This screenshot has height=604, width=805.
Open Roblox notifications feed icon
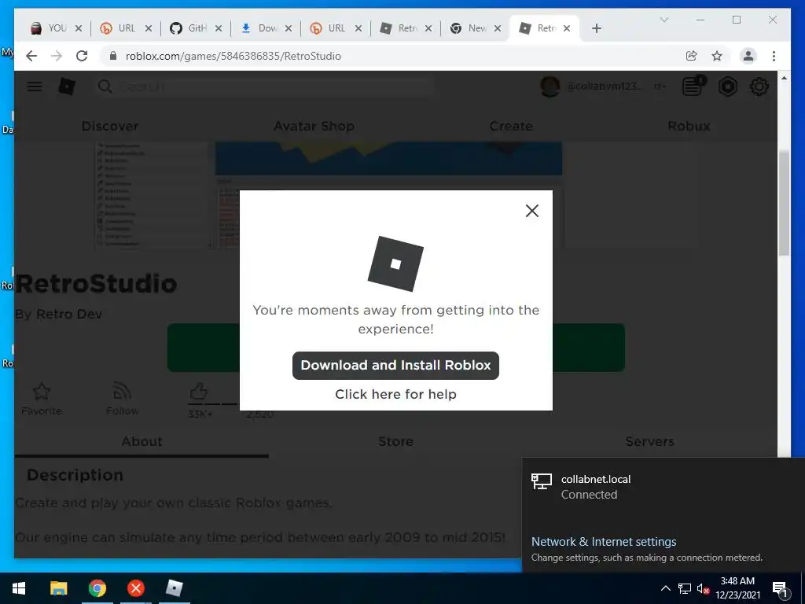coord(693,87)
